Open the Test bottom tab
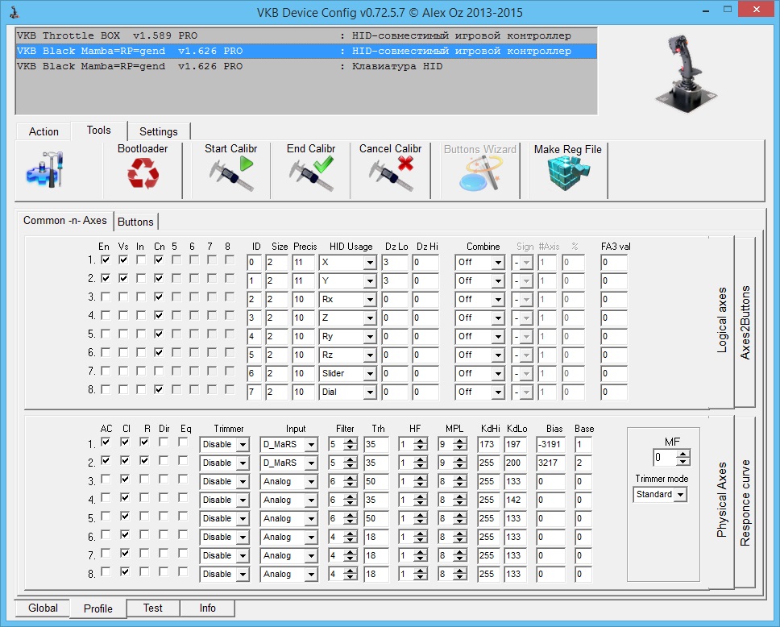 [x=153, y=608]
